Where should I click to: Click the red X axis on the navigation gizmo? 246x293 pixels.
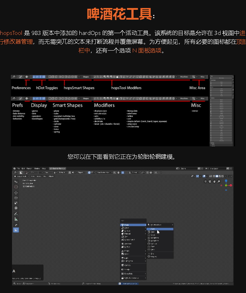[x=231, y=185]
